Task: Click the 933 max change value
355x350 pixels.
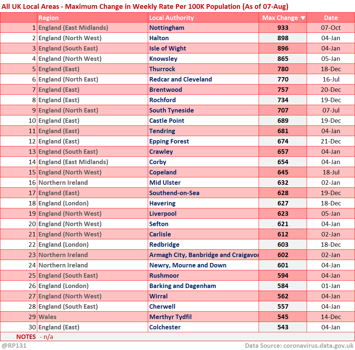Action: point(283,28)
